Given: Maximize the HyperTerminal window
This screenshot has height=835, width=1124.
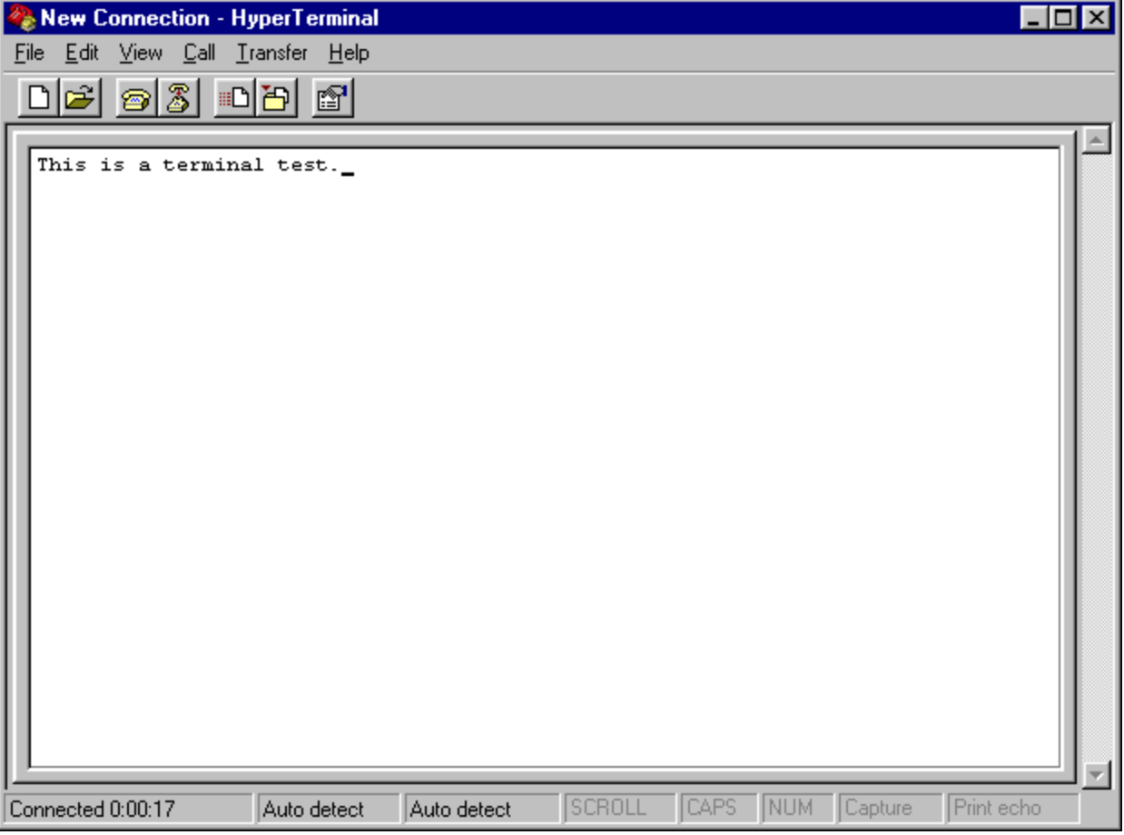Looking at the screenshot, I should tap(1063, 17).
